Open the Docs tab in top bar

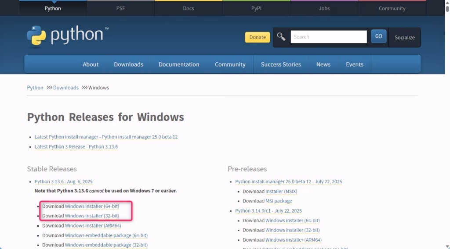pos(189,8)
